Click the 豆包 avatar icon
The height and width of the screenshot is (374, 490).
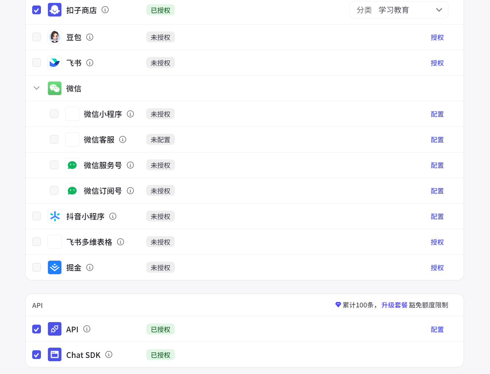point(54,37)
